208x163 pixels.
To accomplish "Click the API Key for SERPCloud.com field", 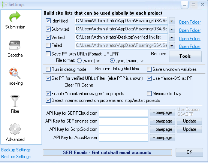I will pos(124,113).
